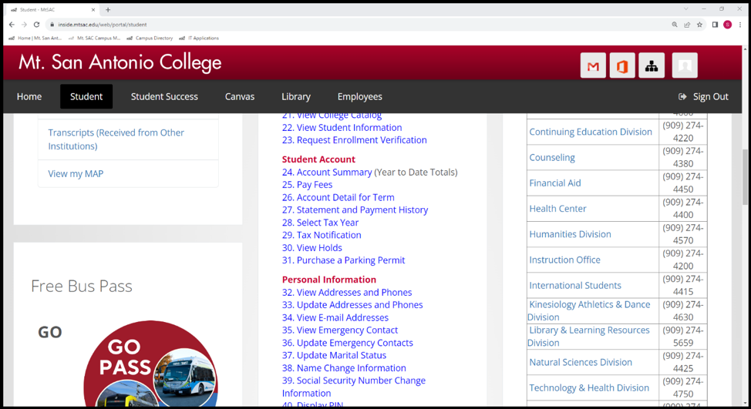Viewport: 751px width, 409px height.
Task: Open the Library nav item
Action: 296,96
